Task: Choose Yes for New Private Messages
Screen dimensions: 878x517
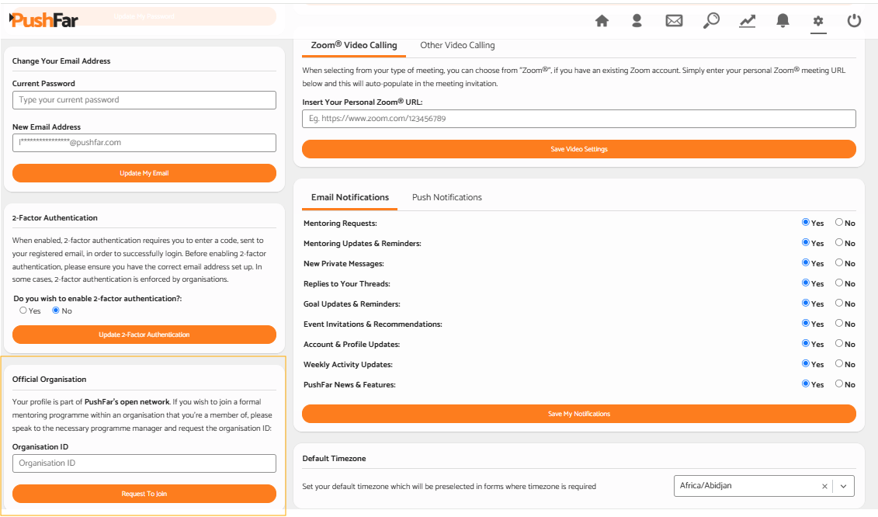Action: [x=805, y=262]
